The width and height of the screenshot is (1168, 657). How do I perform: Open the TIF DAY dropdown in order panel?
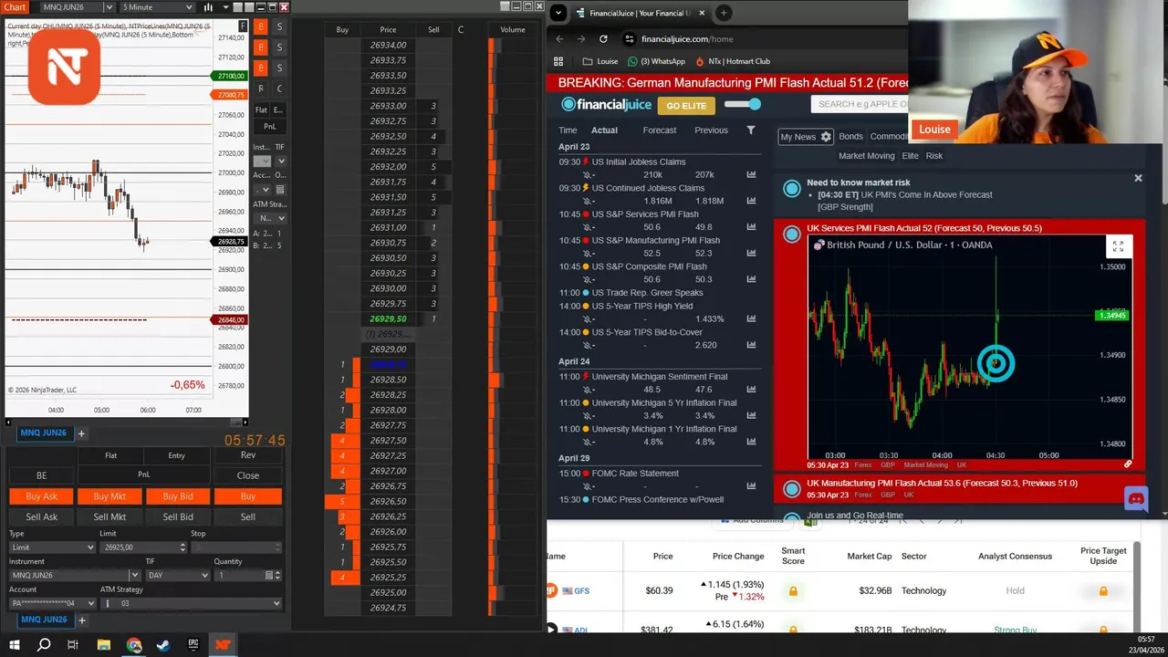177,576
